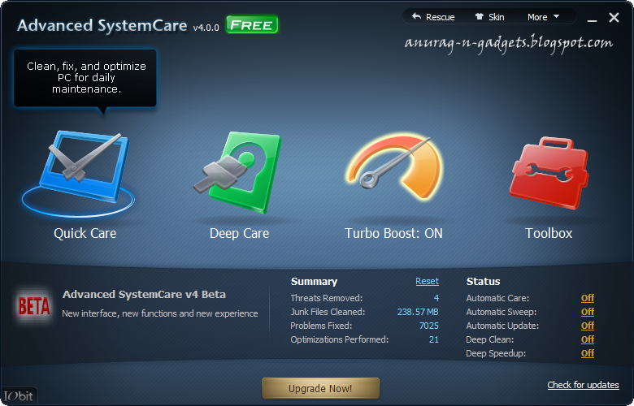Image resolution: width=634 pixels, height=406 pixels.
Task: Select the Quick Care label
Action: 85,234
